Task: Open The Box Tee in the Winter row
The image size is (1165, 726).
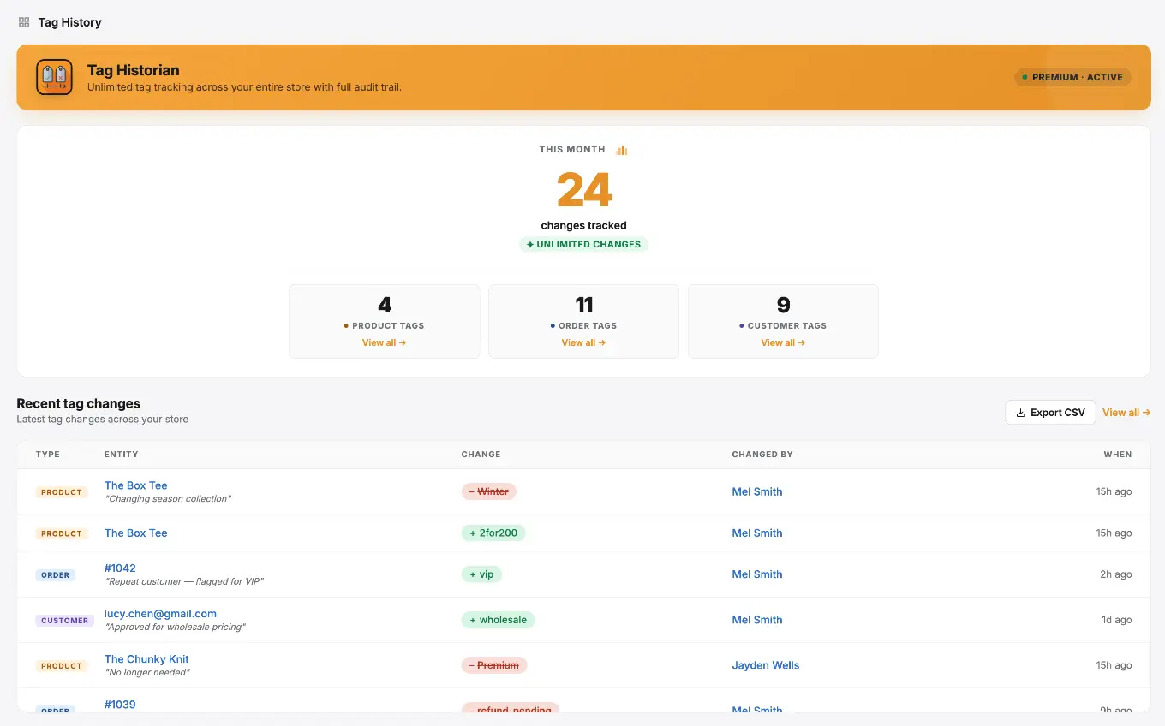Action: [136, 485]
